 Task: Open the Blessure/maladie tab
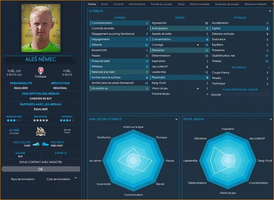click(255, 4)
